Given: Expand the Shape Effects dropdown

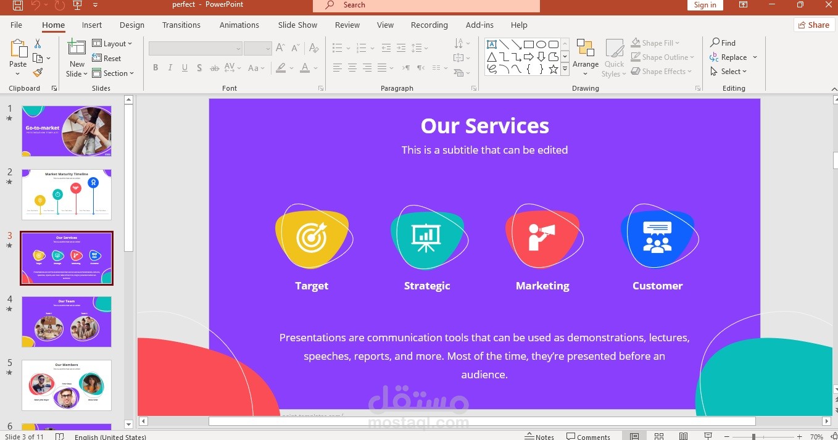Looking at the screenshot, I should (x=661, y=72).
